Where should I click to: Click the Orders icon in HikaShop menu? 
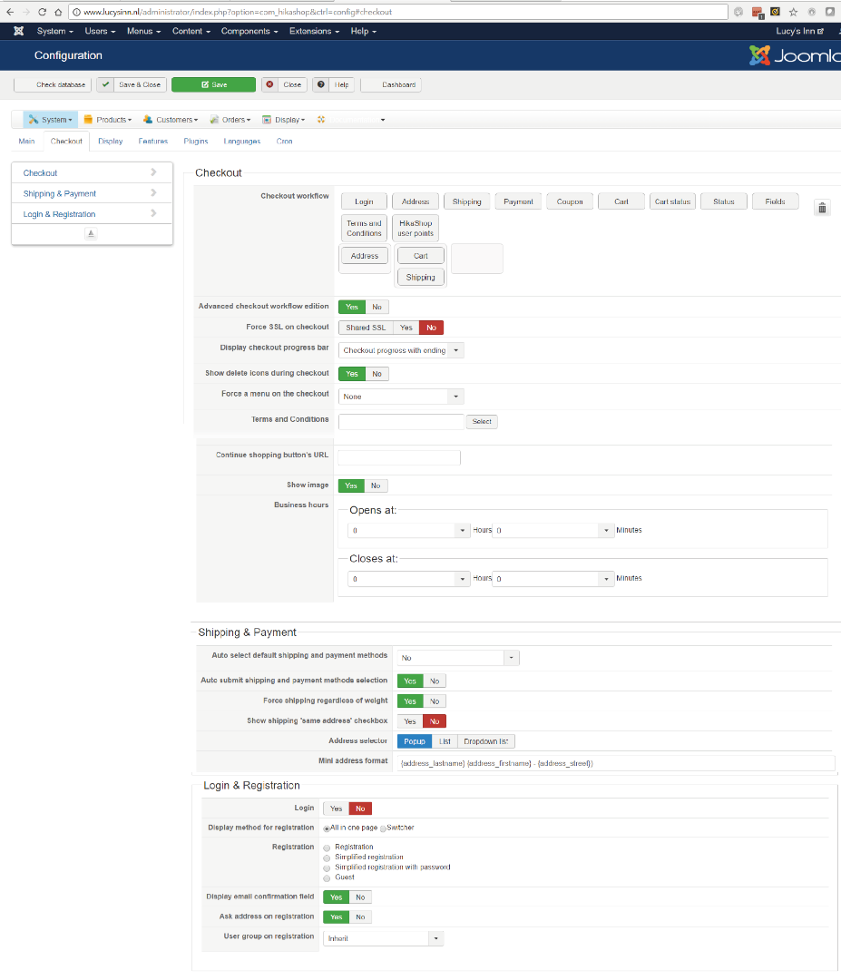(x=214, y=120)
